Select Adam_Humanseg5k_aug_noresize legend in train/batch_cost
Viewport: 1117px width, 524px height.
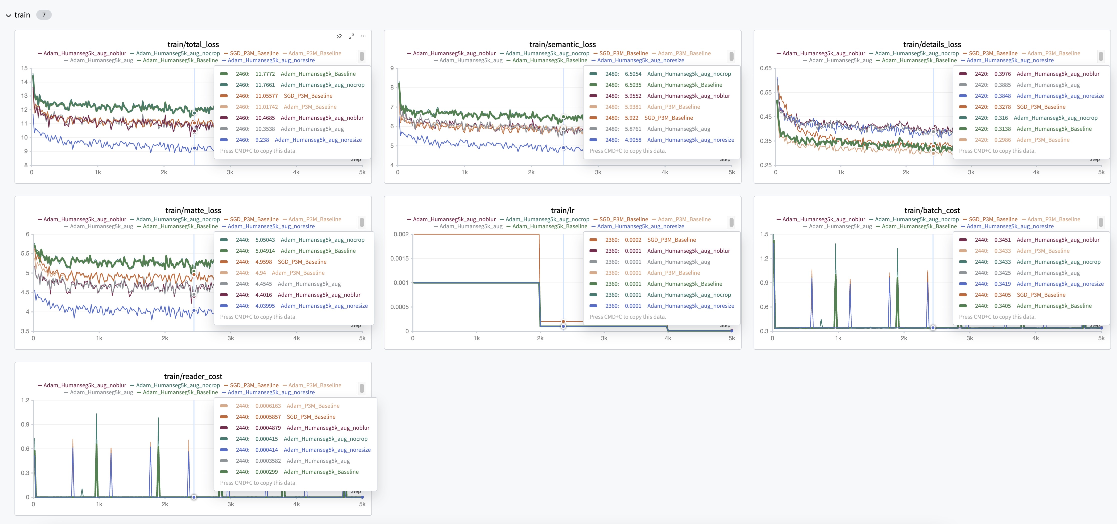(x=1007, y=226)
